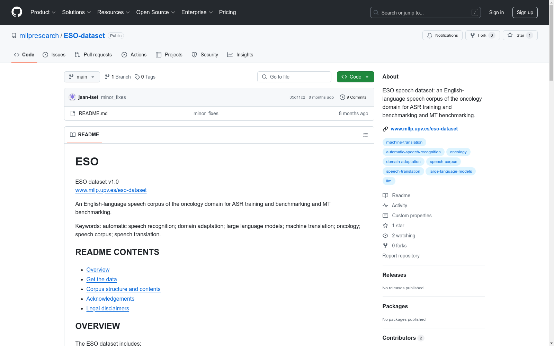Viewport: 554px width, 346px height.
Task: Open the README.md file
Action: coord(93,113)
